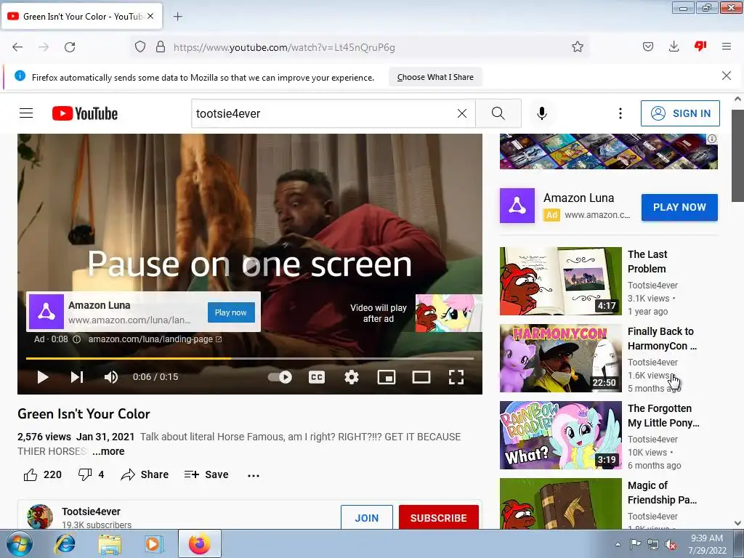744x558 pixels.
Task: Share this video
Action: pyautogui.click(x=145, y=474)
